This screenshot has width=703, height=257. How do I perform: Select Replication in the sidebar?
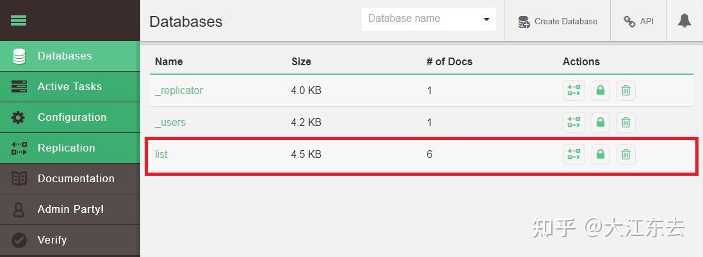coord(66,148)
